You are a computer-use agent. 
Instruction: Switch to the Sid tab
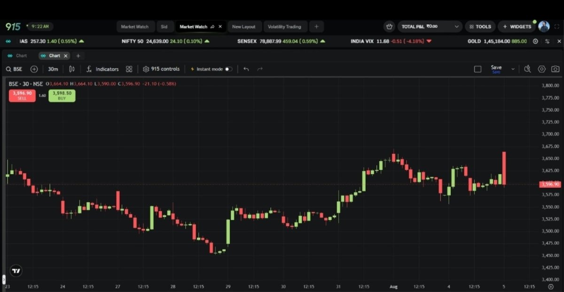pos(164,27)
